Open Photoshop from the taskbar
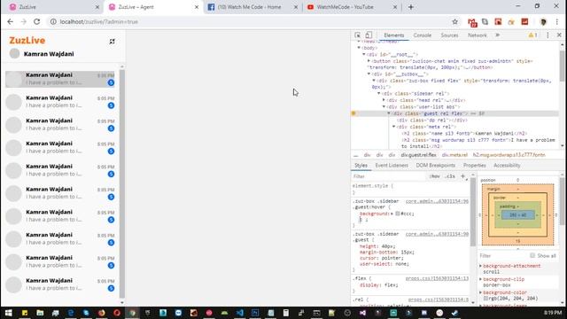Viewport: 567px width, 319px height. point(255,313)
